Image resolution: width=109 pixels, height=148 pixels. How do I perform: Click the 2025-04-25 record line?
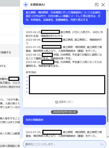(65, 34)
